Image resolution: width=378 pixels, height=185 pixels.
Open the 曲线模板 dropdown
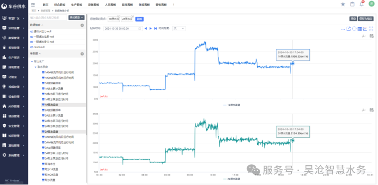coord(77,17)
